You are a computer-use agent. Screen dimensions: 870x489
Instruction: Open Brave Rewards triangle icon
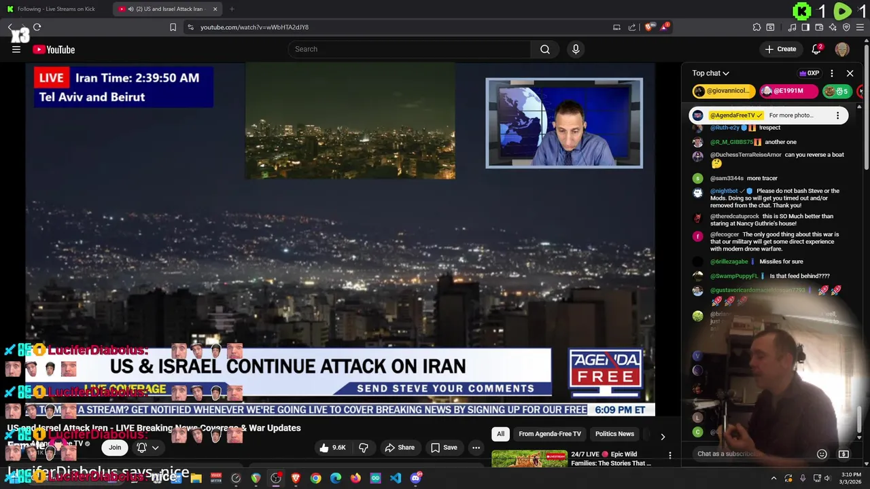[665, 27]
